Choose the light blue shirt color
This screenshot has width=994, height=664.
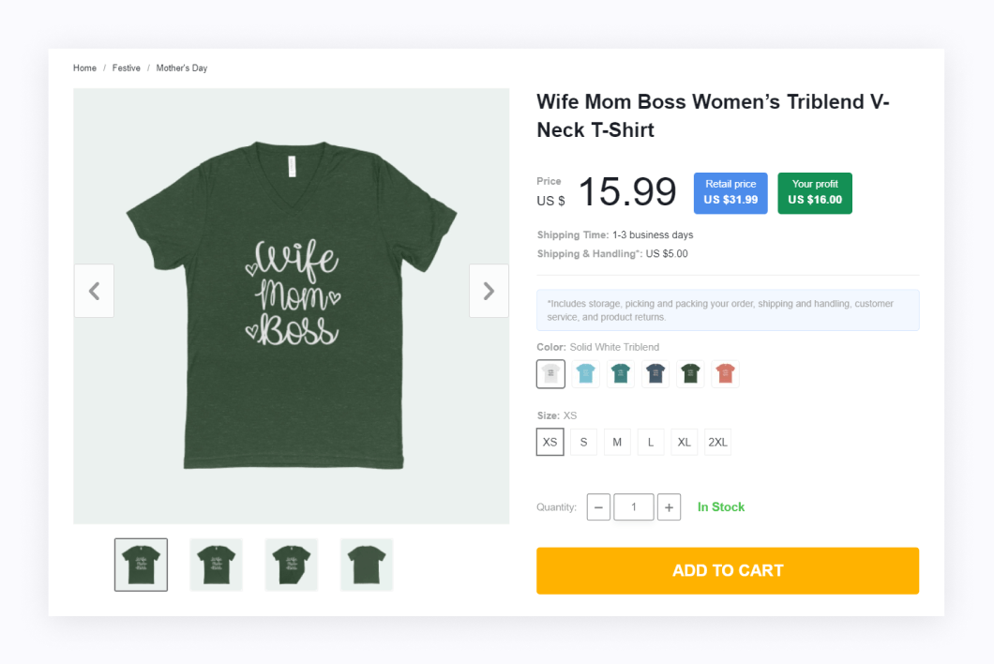click(586, 374)
